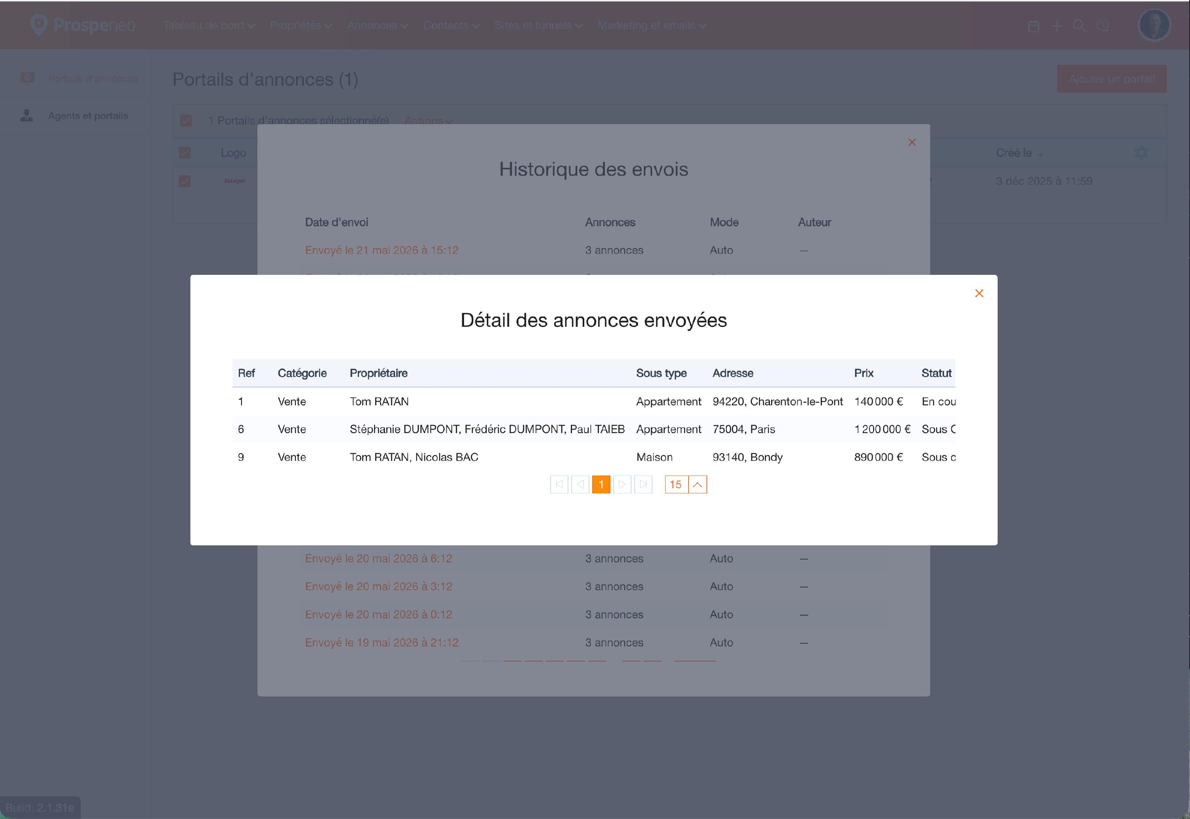Viewport: 1190px width, 819px height.
Task: Click the plus icon in top bar
Action: [1056, 26]
